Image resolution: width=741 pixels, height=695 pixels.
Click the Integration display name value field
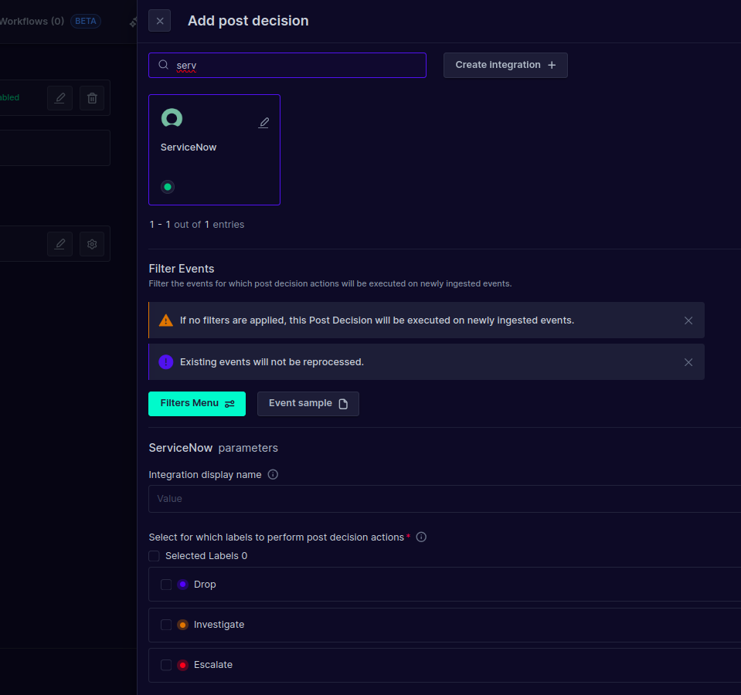[x=444, y=499]
